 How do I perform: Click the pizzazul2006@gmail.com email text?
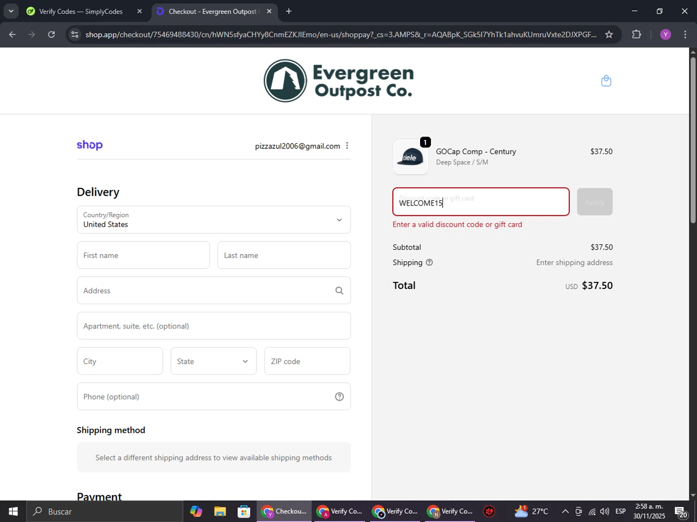tap(297, 146)
